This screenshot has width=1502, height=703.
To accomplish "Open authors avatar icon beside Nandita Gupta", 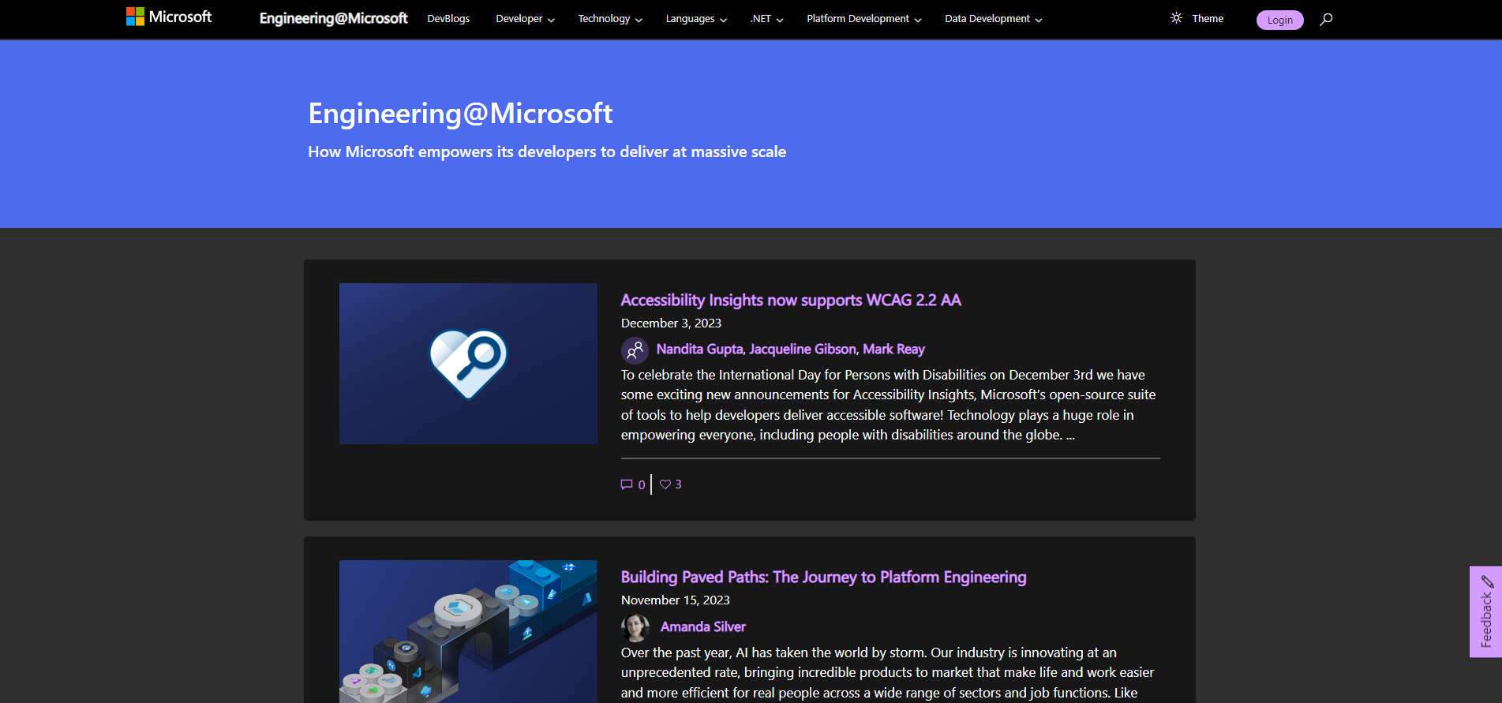I will pyautogui.click(x=635, y=350).
